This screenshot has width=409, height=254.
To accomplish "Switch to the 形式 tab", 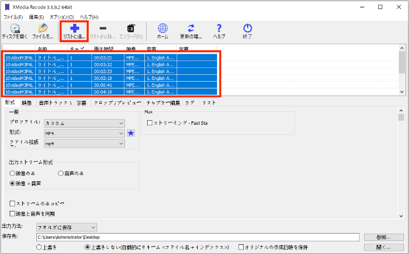I will tap(10, 102).
